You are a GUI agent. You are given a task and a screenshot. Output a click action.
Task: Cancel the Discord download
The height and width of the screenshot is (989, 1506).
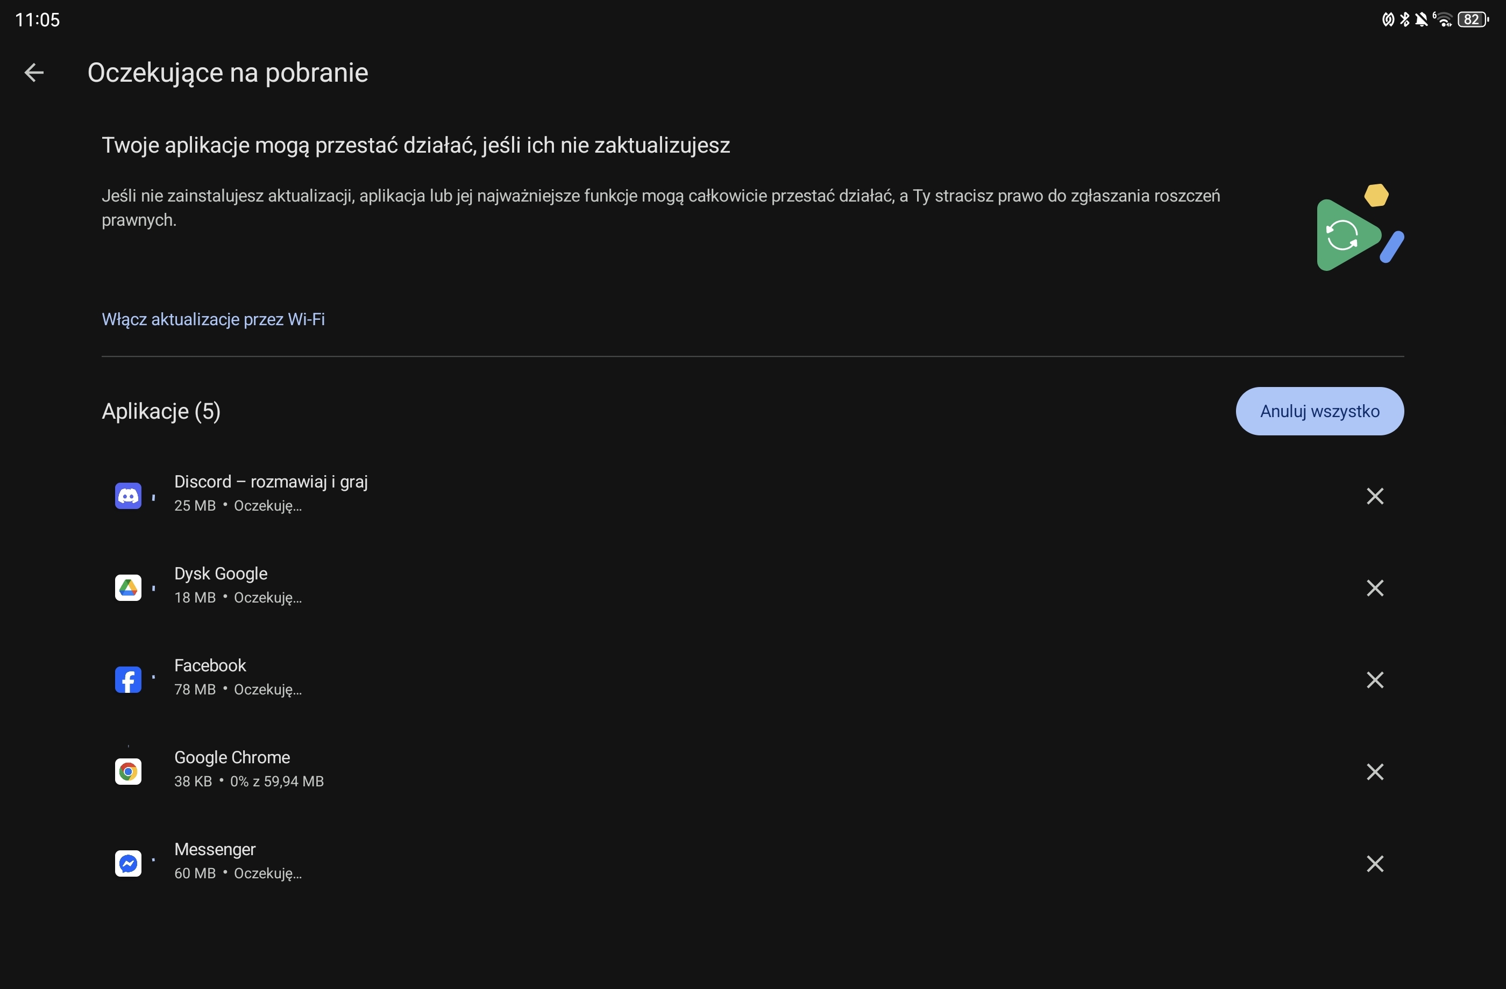point(1374,497)
